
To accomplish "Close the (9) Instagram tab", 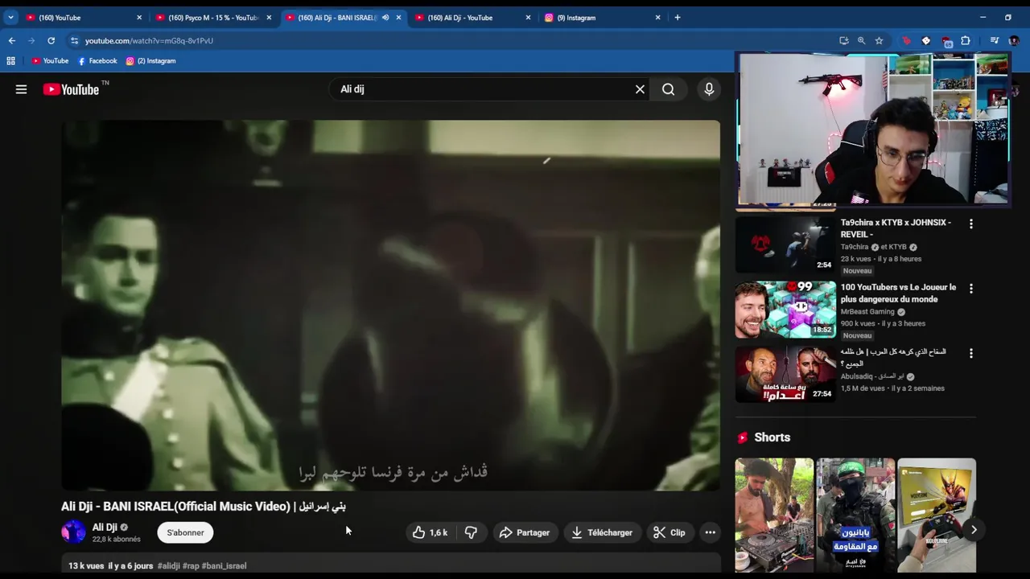I will [x=657, y=18].
